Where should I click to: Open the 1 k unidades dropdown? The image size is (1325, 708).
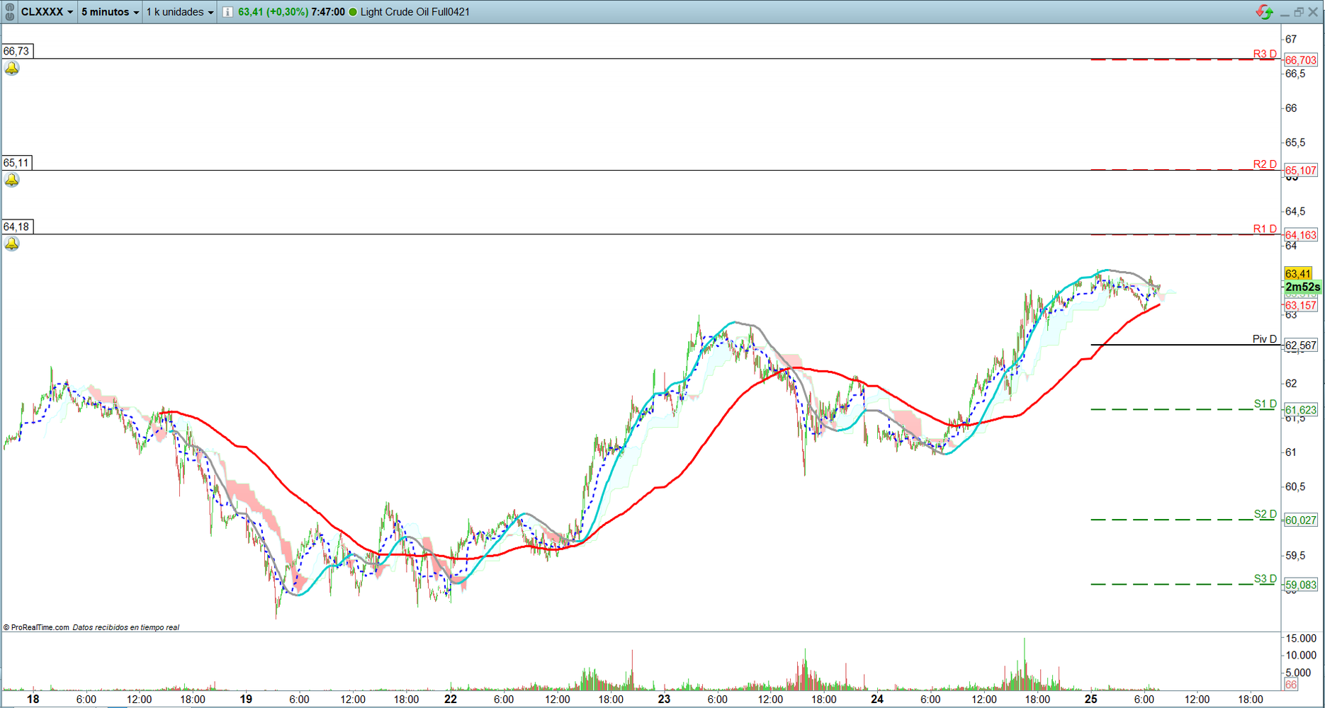[x=180, y=12]
